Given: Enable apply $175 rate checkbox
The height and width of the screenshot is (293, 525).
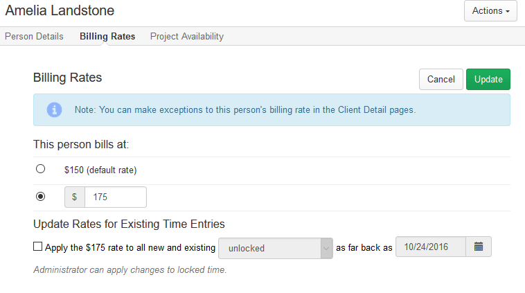Looking at the screenshot, I should tap(38, 247).
